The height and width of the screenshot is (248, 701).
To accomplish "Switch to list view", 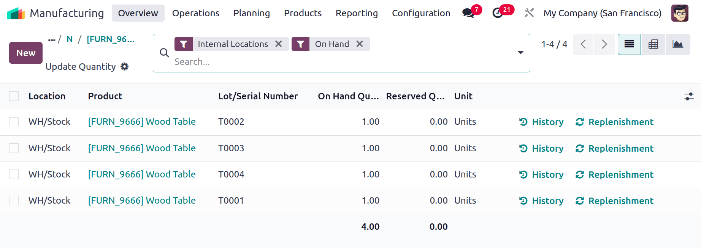I will click(x=629, y=44).
